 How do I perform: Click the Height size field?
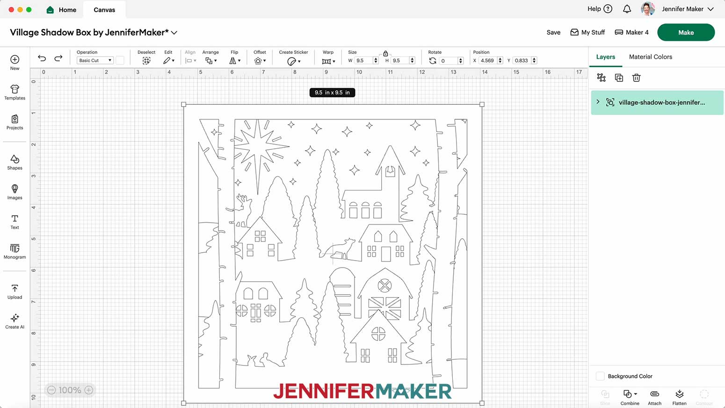[400, 60]
